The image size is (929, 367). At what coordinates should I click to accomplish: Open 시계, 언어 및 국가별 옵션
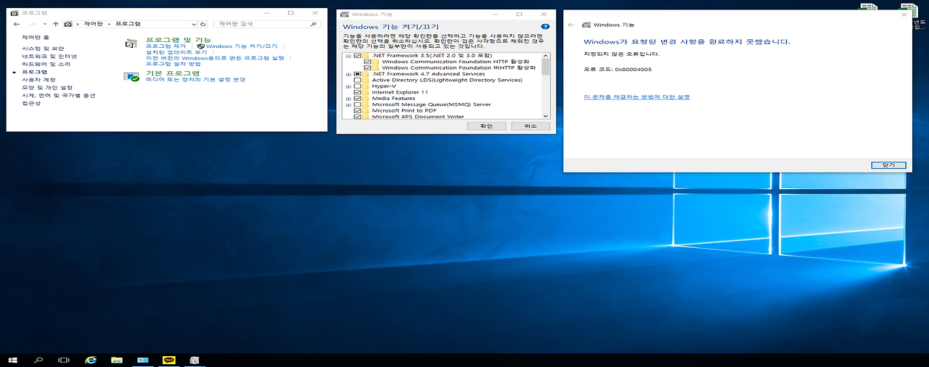click(59, 96)
